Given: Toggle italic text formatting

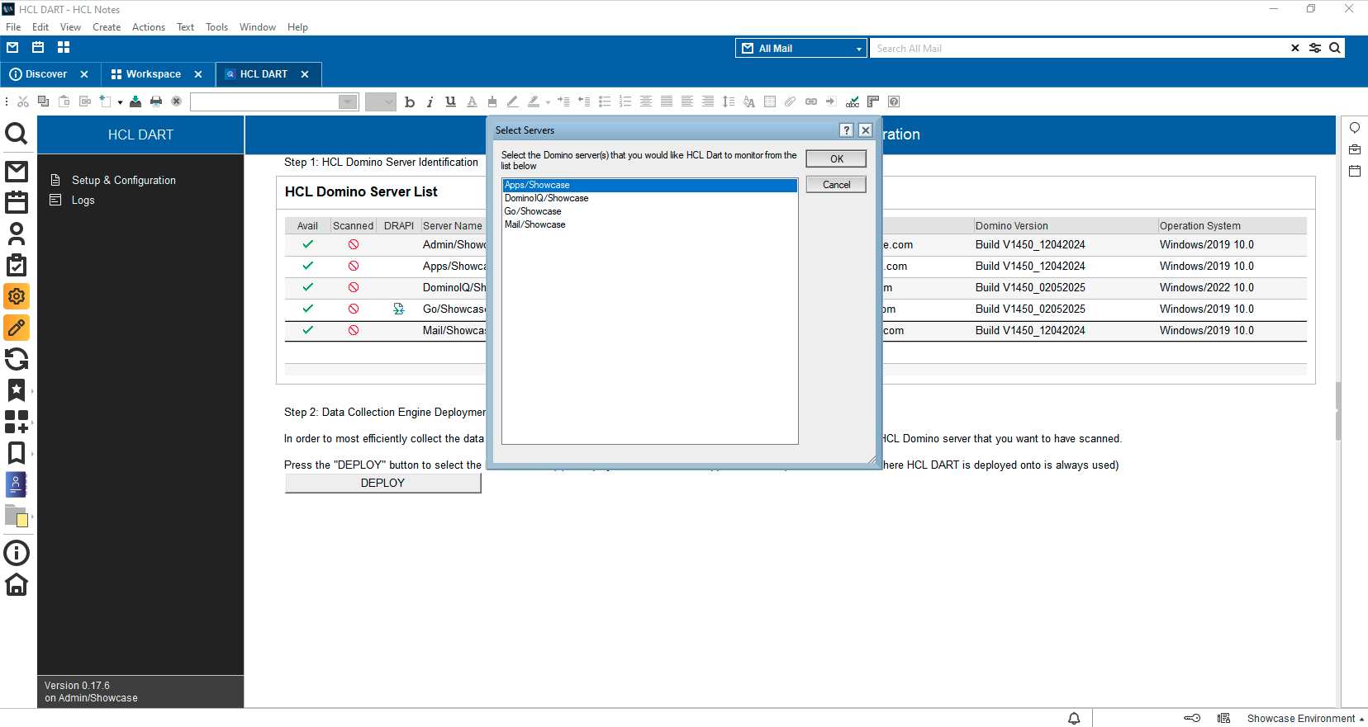Looking at the screenshot, I should (430, 101).
